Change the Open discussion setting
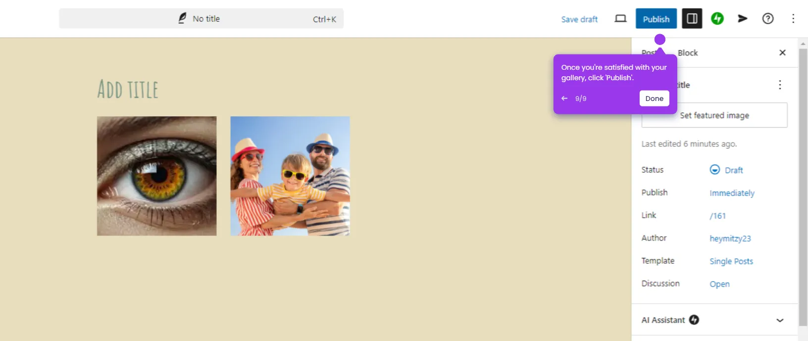The image size is (808, 341). pyautogui.click(x=719, y=284)
